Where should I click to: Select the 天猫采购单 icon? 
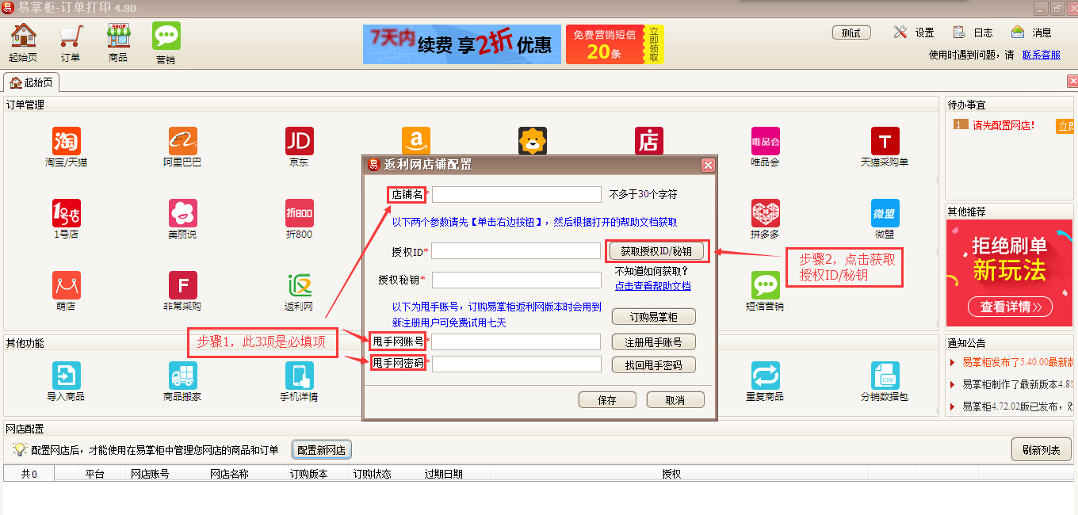(885, 141)
